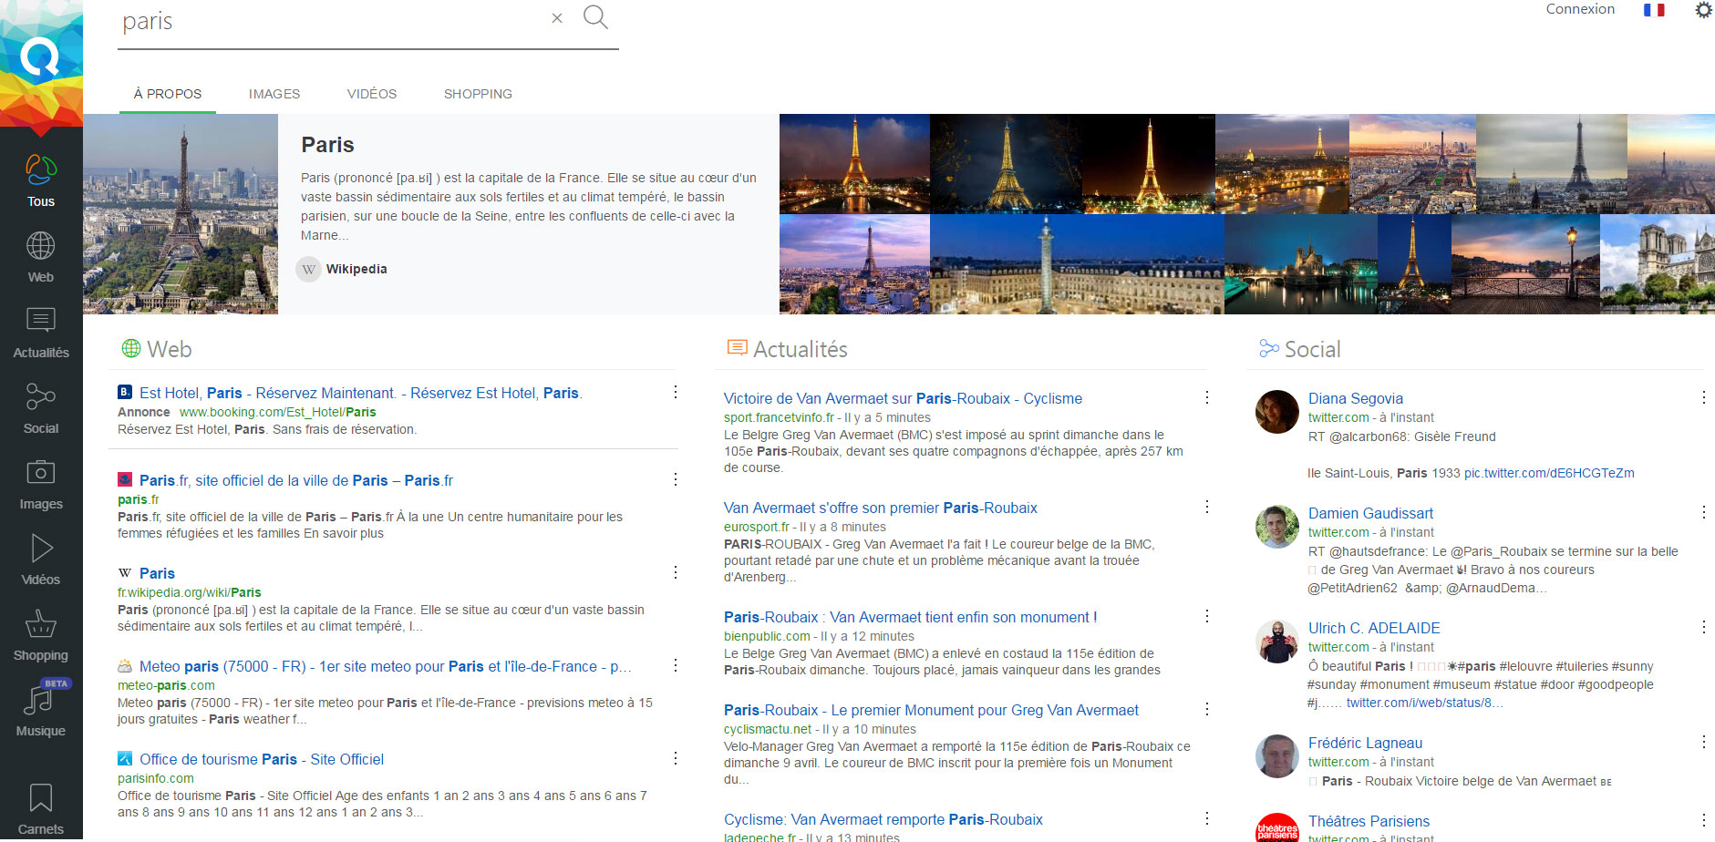1715x842 pixels.
Task: Open Office de tourisme Paris link
Action: [262, 759]
